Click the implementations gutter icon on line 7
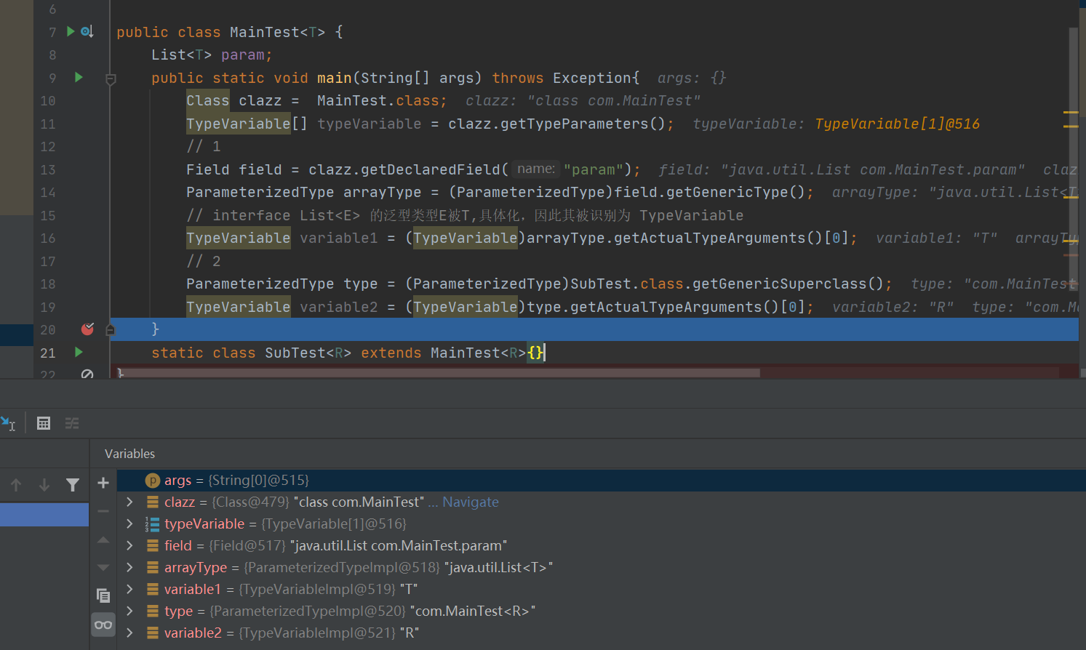Viewport: 1086px width, 650px height. (x=87, y=32)
